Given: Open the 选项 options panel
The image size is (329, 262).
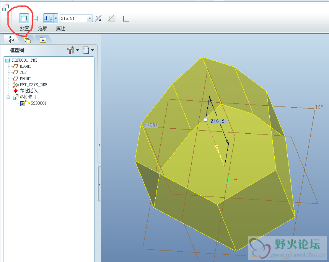Looking at the screenshot, I should click(42, 28).
